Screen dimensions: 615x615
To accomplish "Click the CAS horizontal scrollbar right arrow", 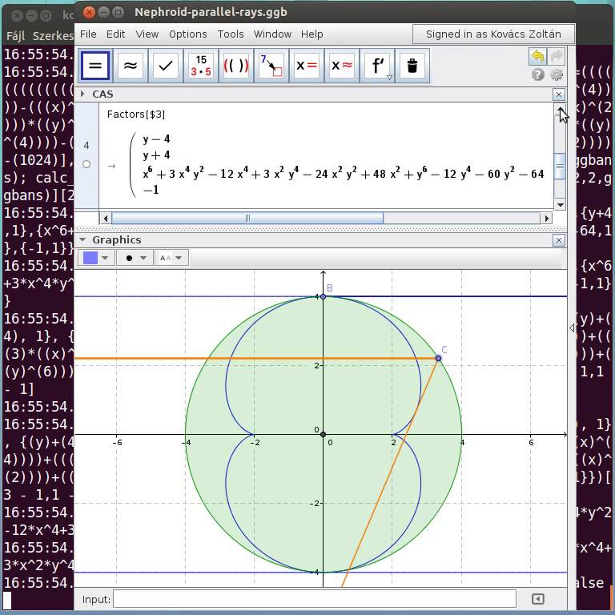I will [546, 218].
